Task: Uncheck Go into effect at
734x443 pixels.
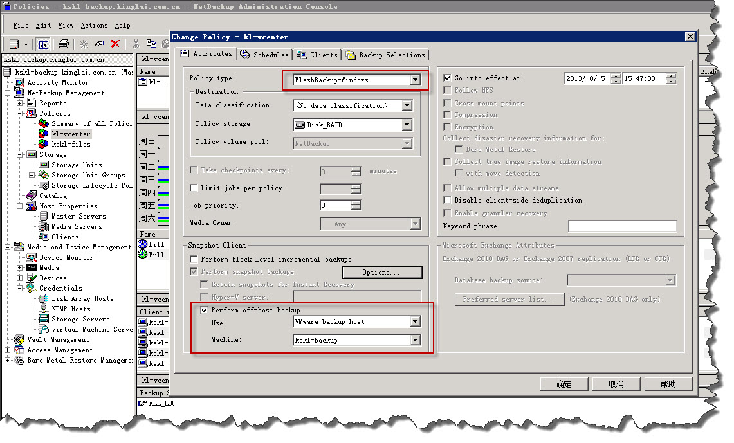Action: coord(447,78)
